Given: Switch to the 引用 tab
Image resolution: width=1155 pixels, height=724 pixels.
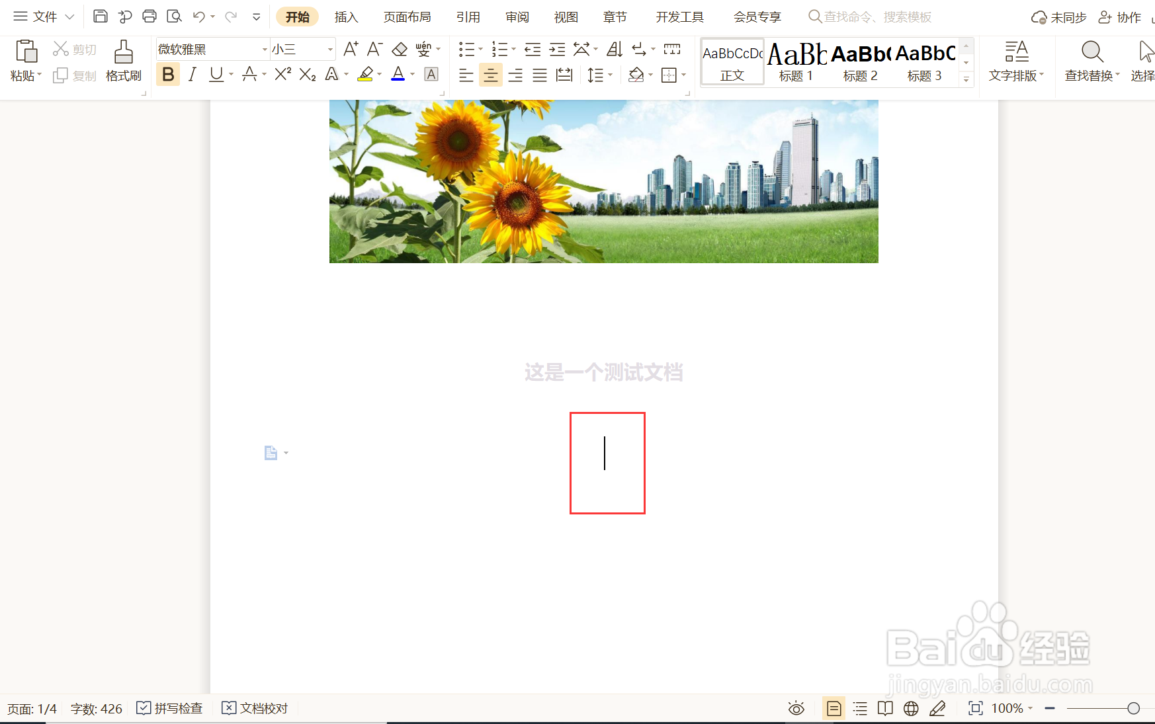Looking at the screenshot, I should [468, 17].
